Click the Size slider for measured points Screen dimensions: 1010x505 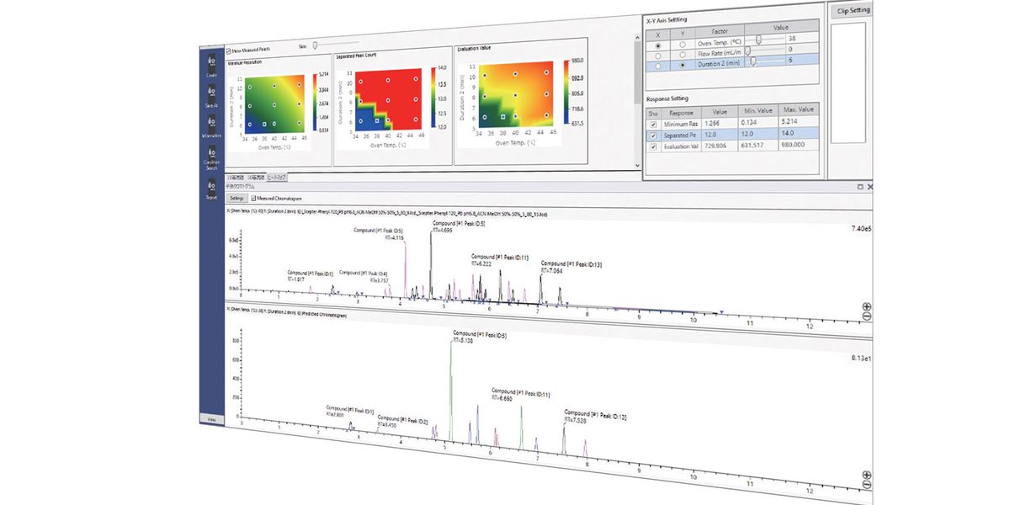pos(315,45)
